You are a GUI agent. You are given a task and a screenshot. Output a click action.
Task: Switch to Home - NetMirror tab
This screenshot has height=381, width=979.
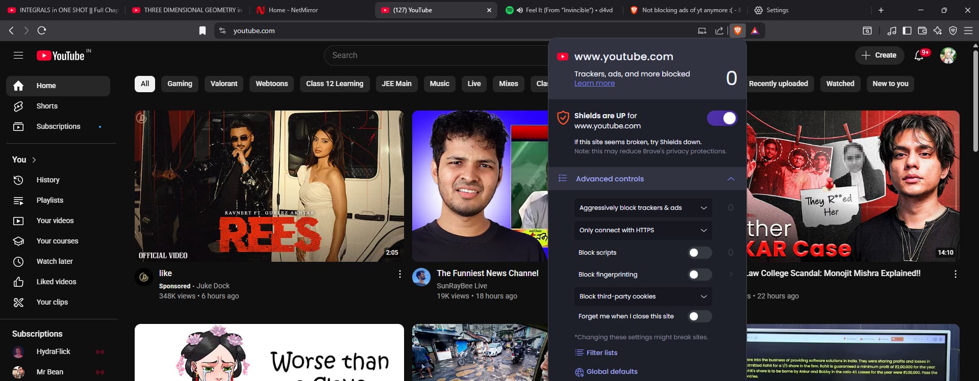[311, 10]
